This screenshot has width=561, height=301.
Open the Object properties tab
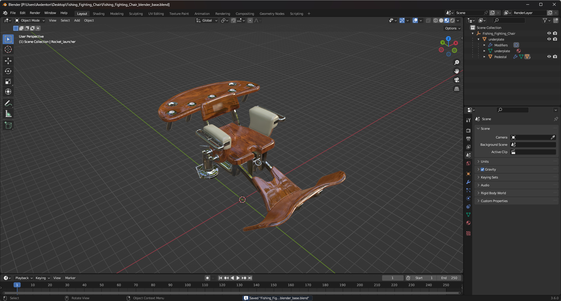pos(468,174)
